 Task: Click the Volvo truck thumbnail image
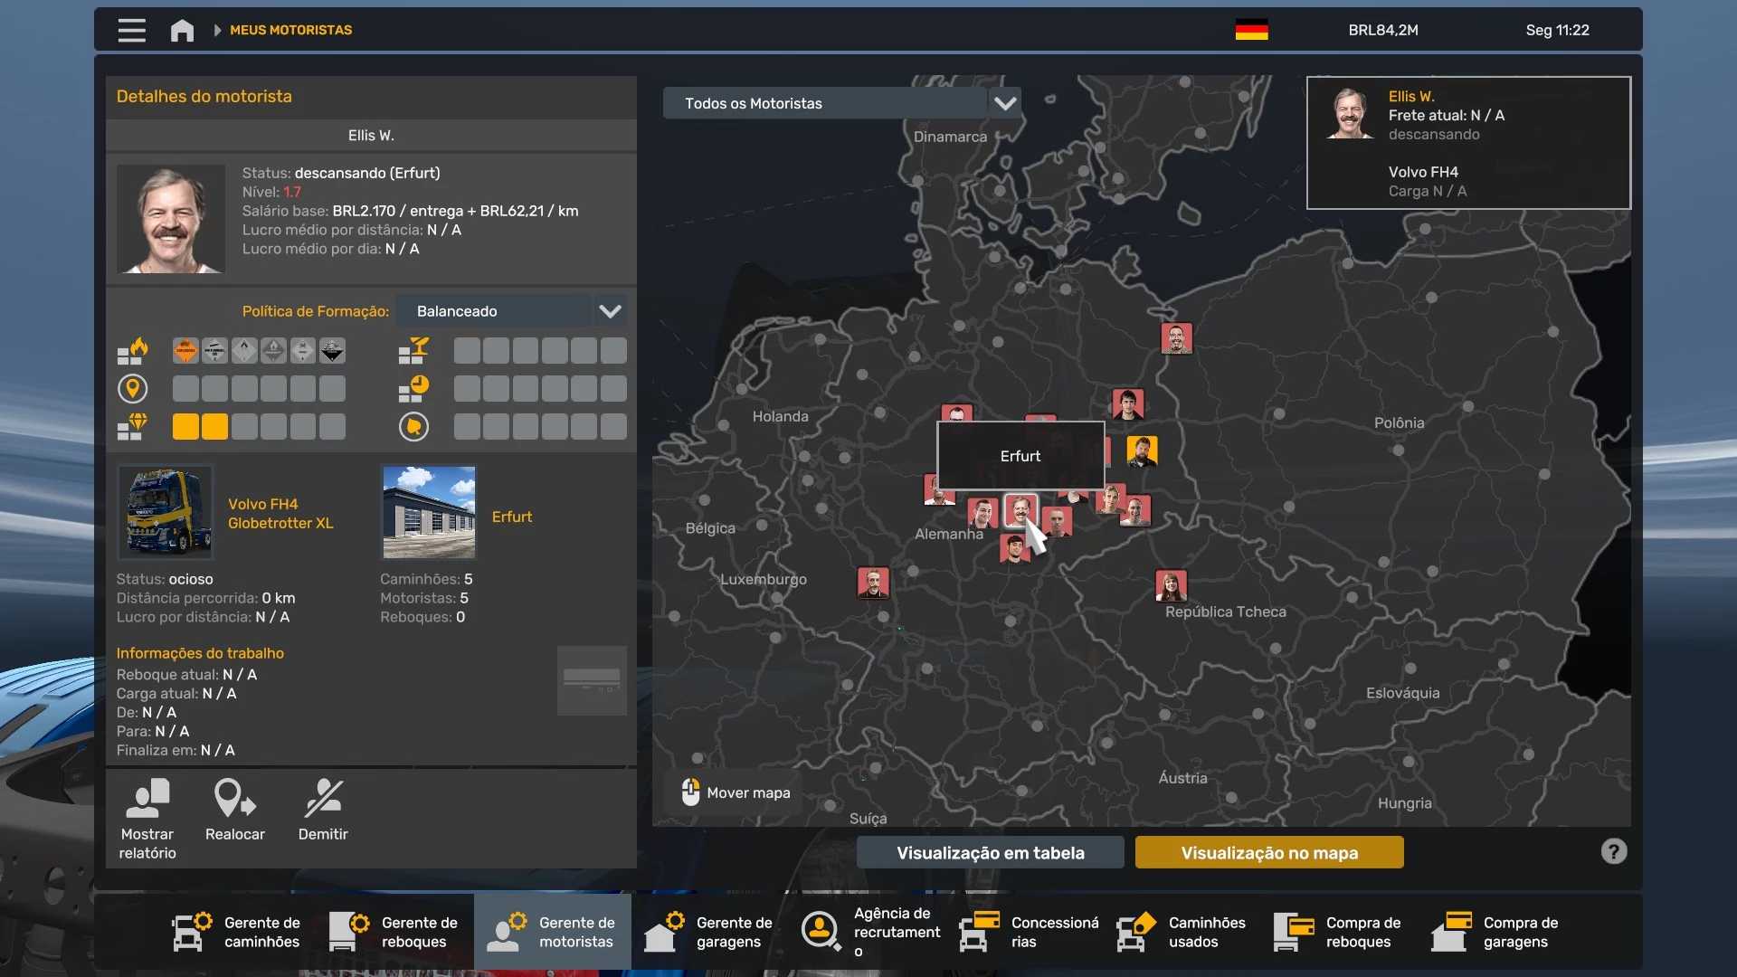[166, 512]
